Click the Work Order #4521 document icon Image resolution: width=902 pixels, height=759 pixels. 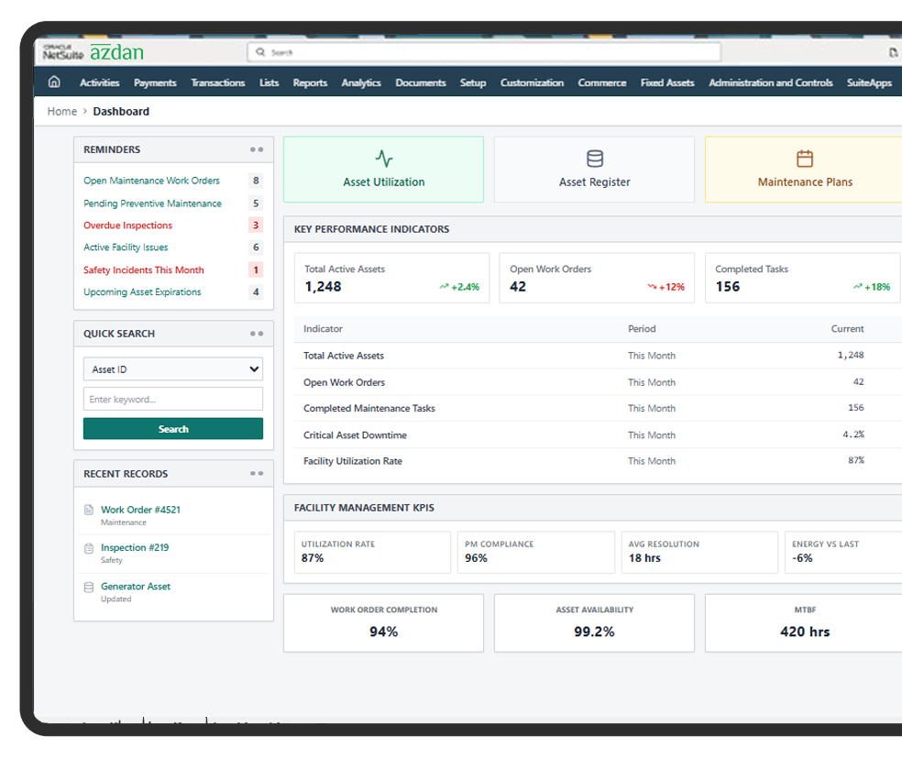click(x=89, y=510)
